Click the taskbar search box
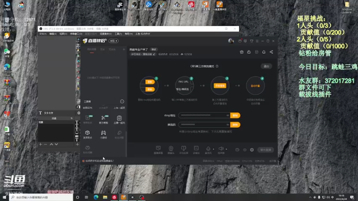Image resolution: width=358 pixels, height=201 pixels. [x=41, y=197]
